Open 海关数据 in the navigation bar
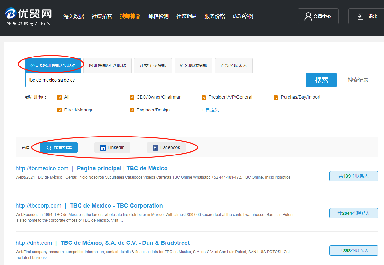 tap(73, 16)
